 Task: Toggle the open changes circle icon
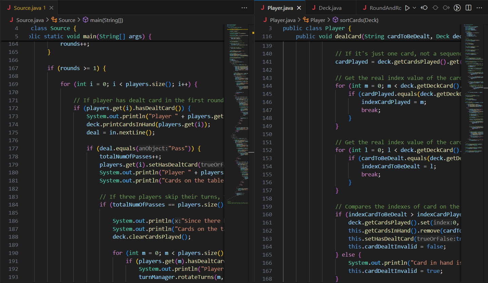tap(435, 8)
